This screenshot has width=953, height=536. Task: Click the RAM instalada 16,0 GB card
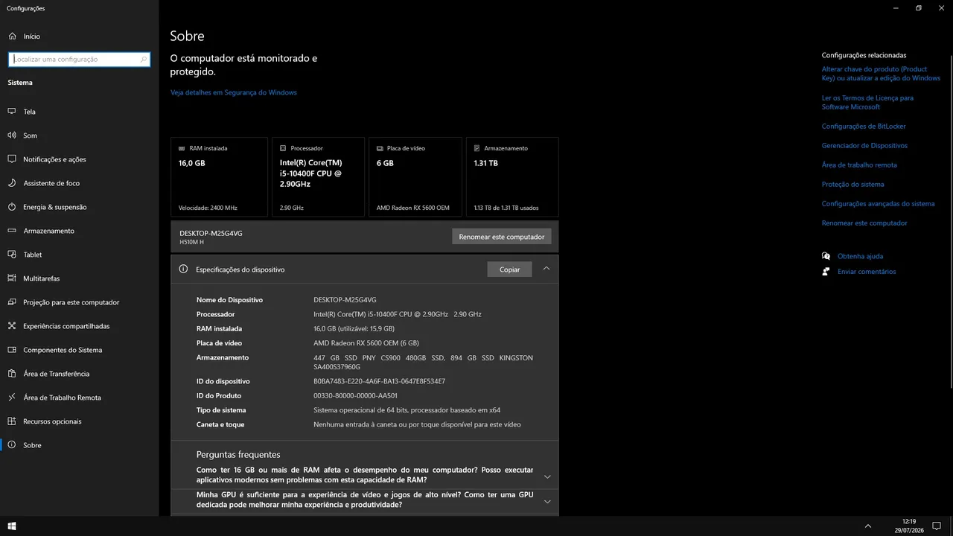point(219,176)
